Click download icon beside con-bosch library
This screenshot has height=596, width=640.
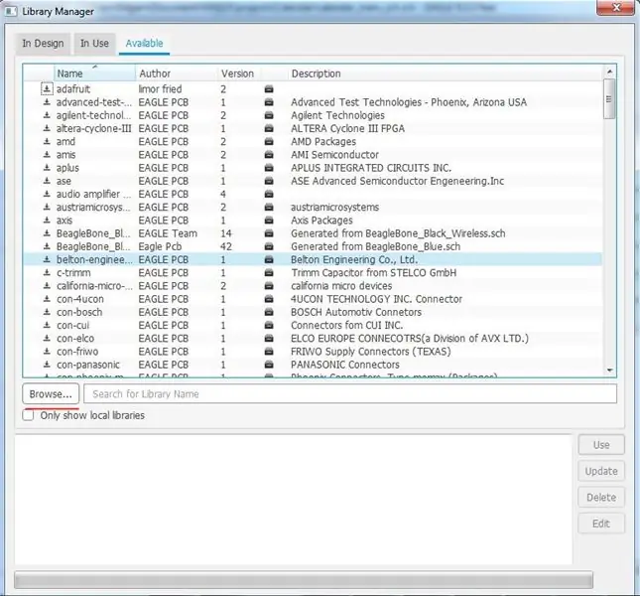tap(47, 312)
